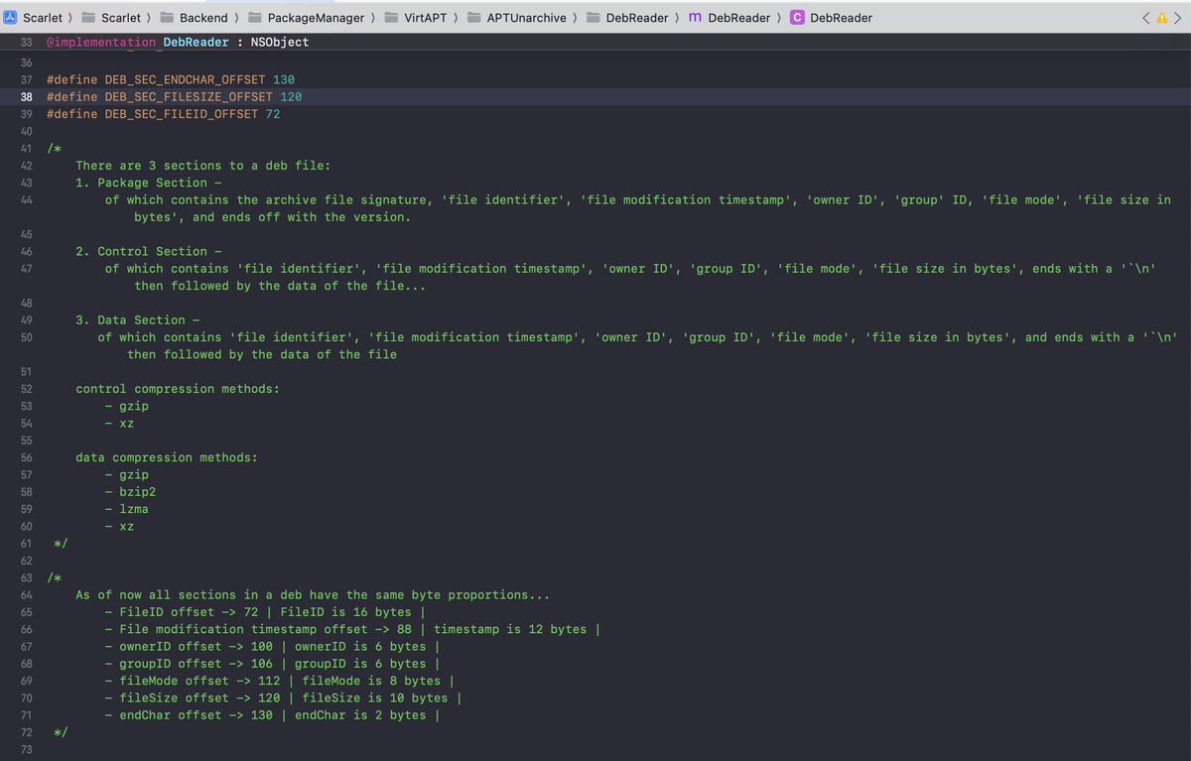Click the value 120 on line 38
Image resolution: width=1191 pixels, height=761 pixels.
click(291, 96)
